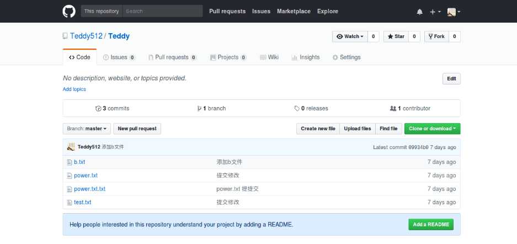Click New pull request button
Viewport: 517px width, 244px height.
[x=137, y=129]
